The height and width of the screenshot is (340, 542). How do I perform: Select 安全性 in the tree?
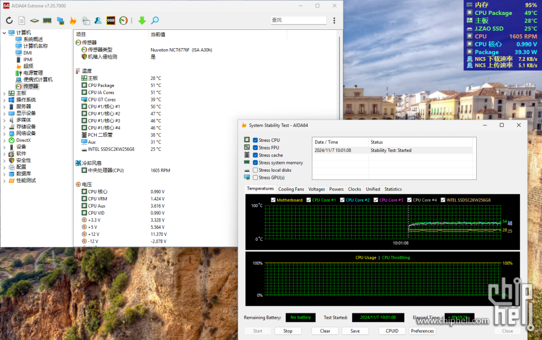click(23, 160)
